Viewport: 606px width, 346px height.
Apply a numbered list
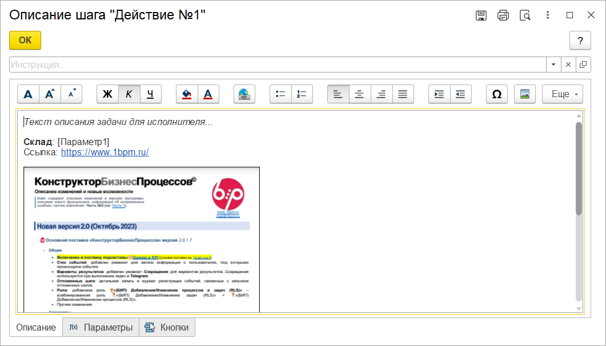pyautogui.click(x=302, y=94)
